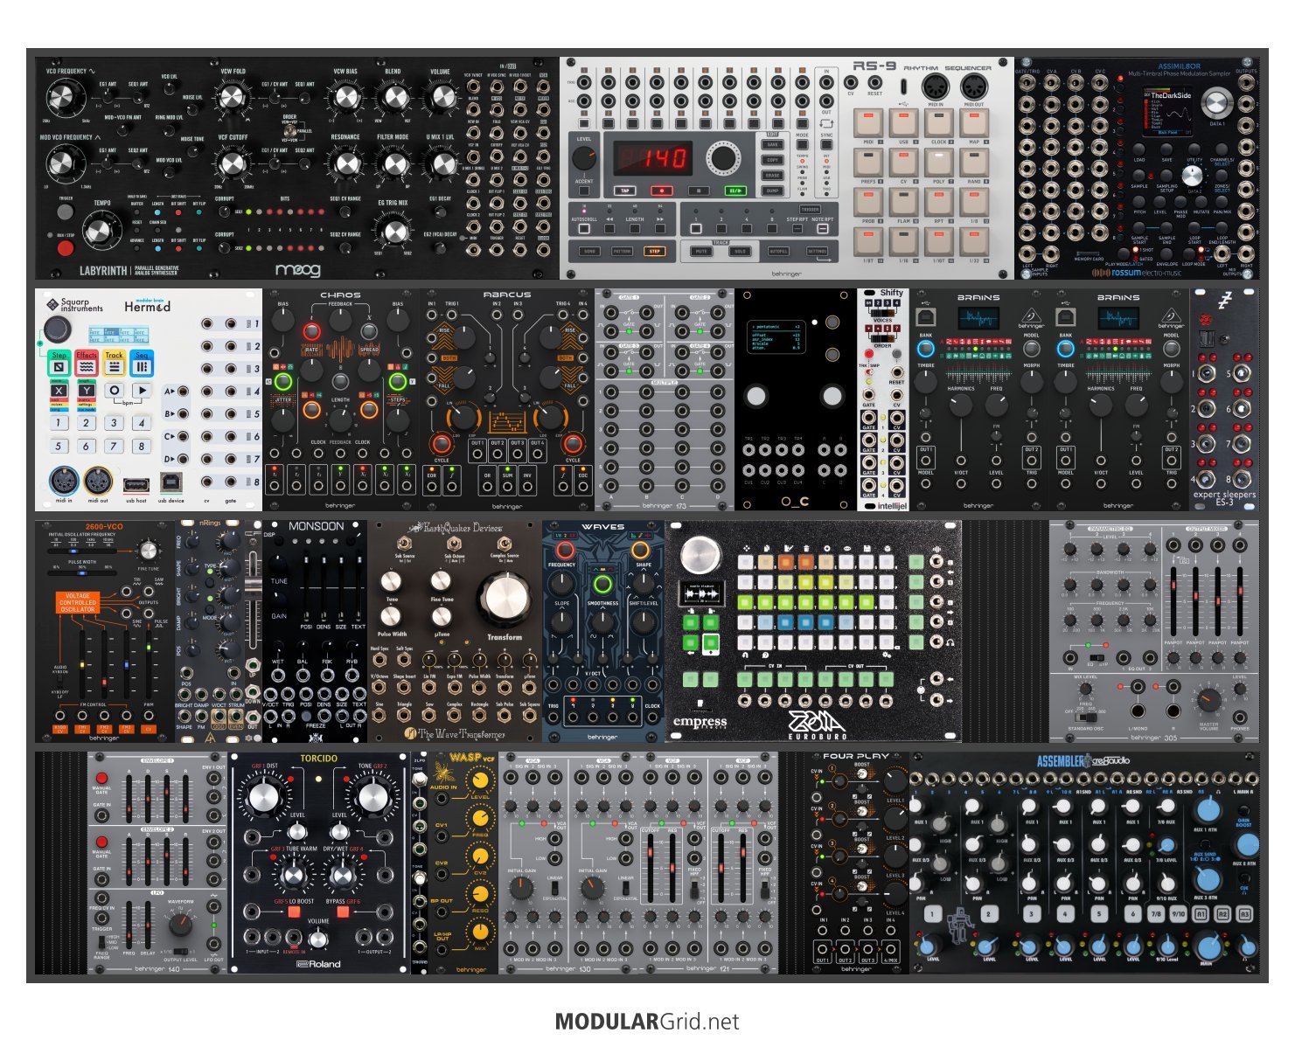Click the Wave Transformer large Transform knob
1295x1040 pixels.
[504, 600]
